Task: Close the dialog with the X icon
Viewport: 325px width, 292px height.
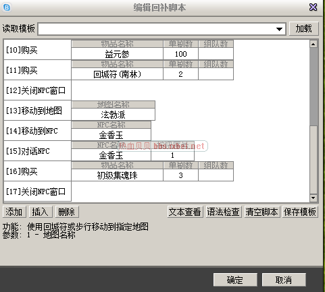Action: [x=313, y=7]
